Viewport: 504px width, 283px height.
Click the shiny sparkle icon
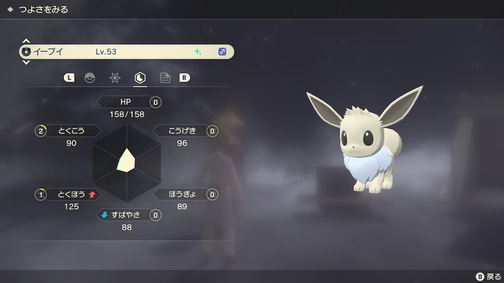click(198, 51)
